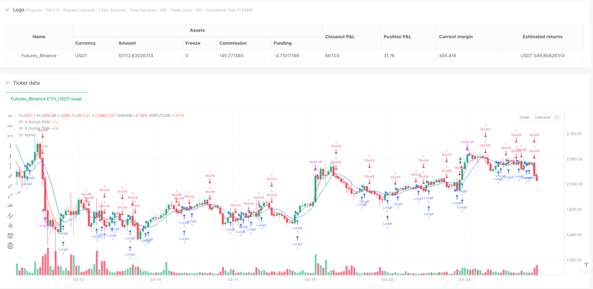Click the Futures_Binance row name cell

[x=39, y=56]
